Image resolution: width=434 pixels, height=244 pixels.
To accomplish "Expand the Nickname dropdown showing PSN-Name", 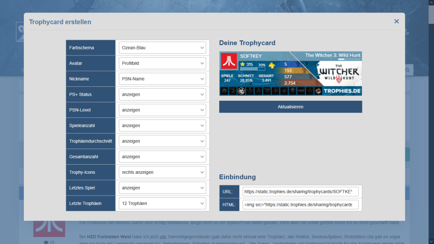I will point(162,79).
